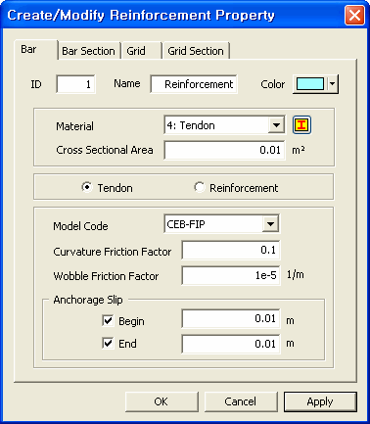The width and height of the screenshot is (370, 424).
Task: Uncheck the End anchorage slip checkbox
Action: [108, 344]
